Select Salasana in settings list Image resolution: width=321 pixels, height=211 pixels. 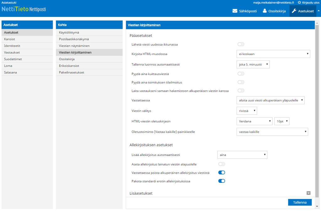click(x=27, y=72)
